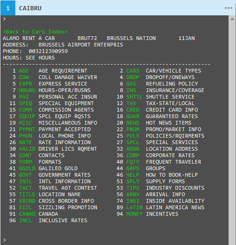The width and height of the screenshot is (236, 245).
Task: Open AGE requirement keyword link
Action: [x=24, y=71]
